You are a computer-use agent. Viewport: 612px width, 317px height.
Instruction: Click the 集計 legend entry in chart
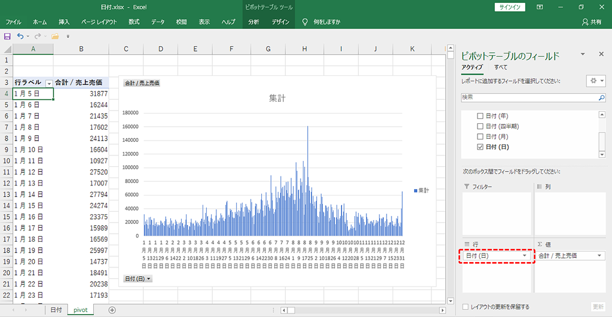[421, 191]
